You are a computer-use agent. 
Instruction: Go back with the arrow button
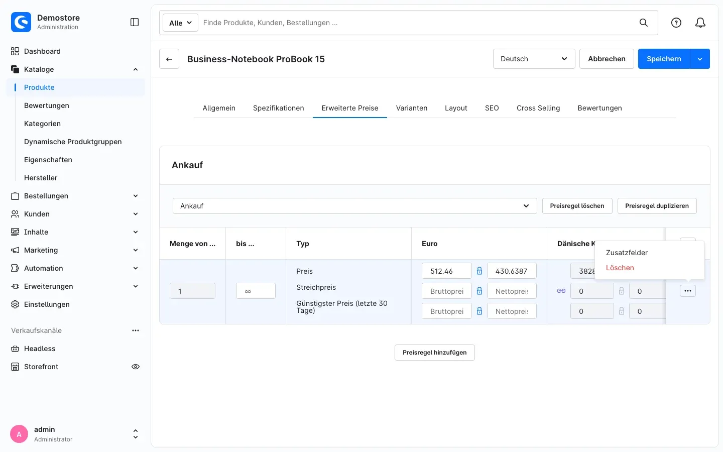[x=169, y=59]
